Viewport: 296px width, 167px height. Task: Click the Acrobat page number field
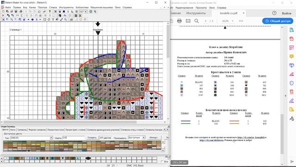tap(205, 21)
